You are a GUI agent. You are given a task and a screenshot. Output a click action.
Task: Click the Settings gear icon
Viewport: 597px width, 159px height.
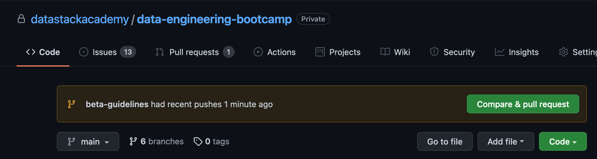563,52
